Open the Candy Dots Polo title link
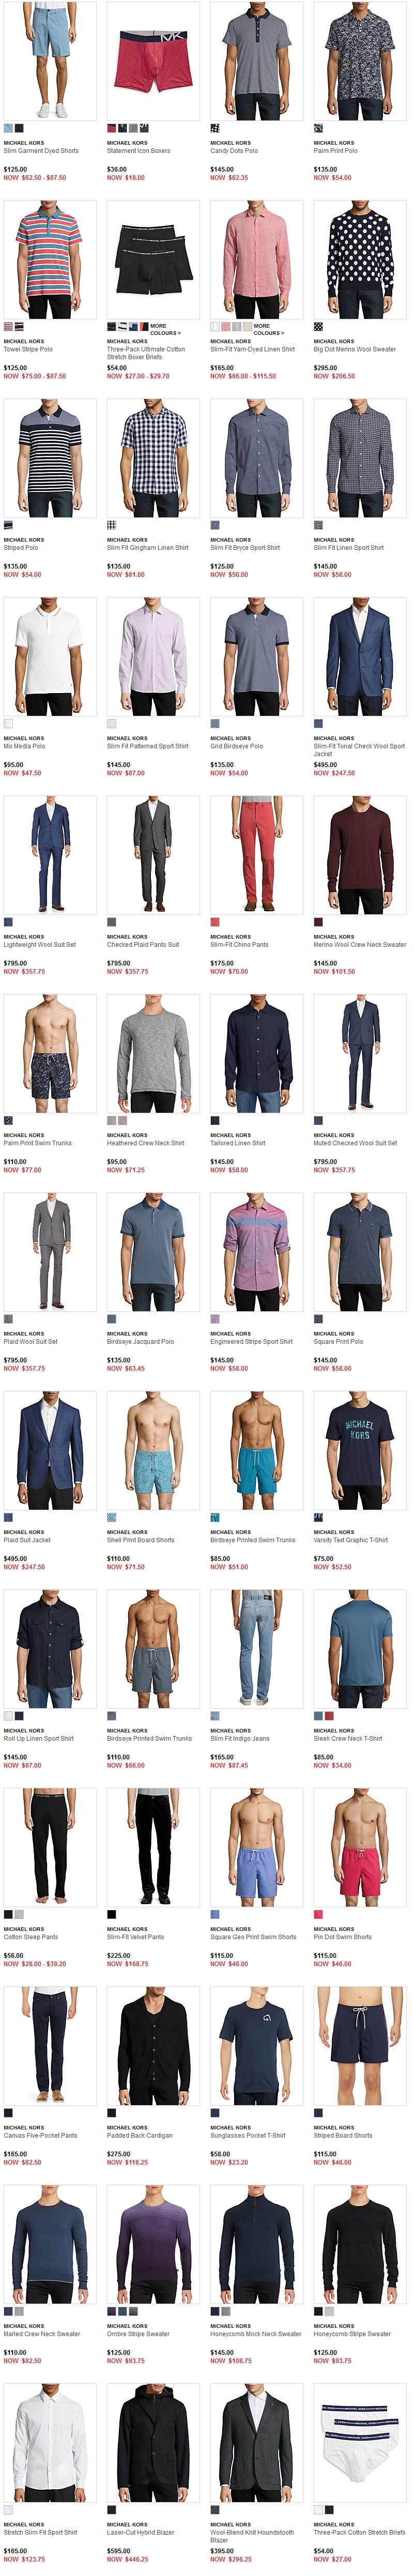Screen dimensions: 414x2576 pyautogui.click(x=234, y=151)
